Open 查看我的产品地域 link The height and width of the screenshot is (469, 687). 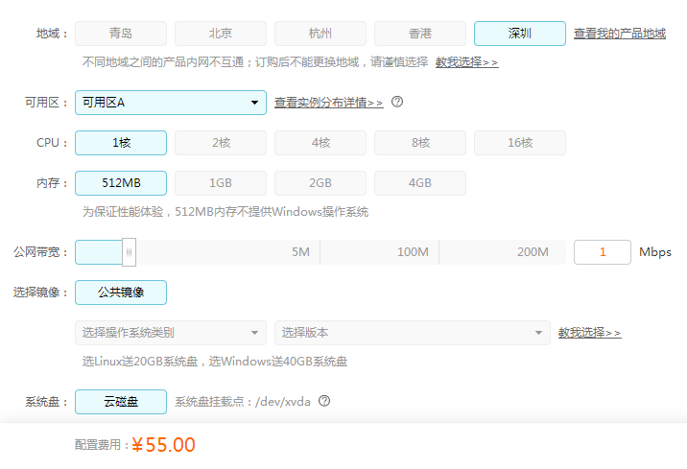(x=620, y=34)
